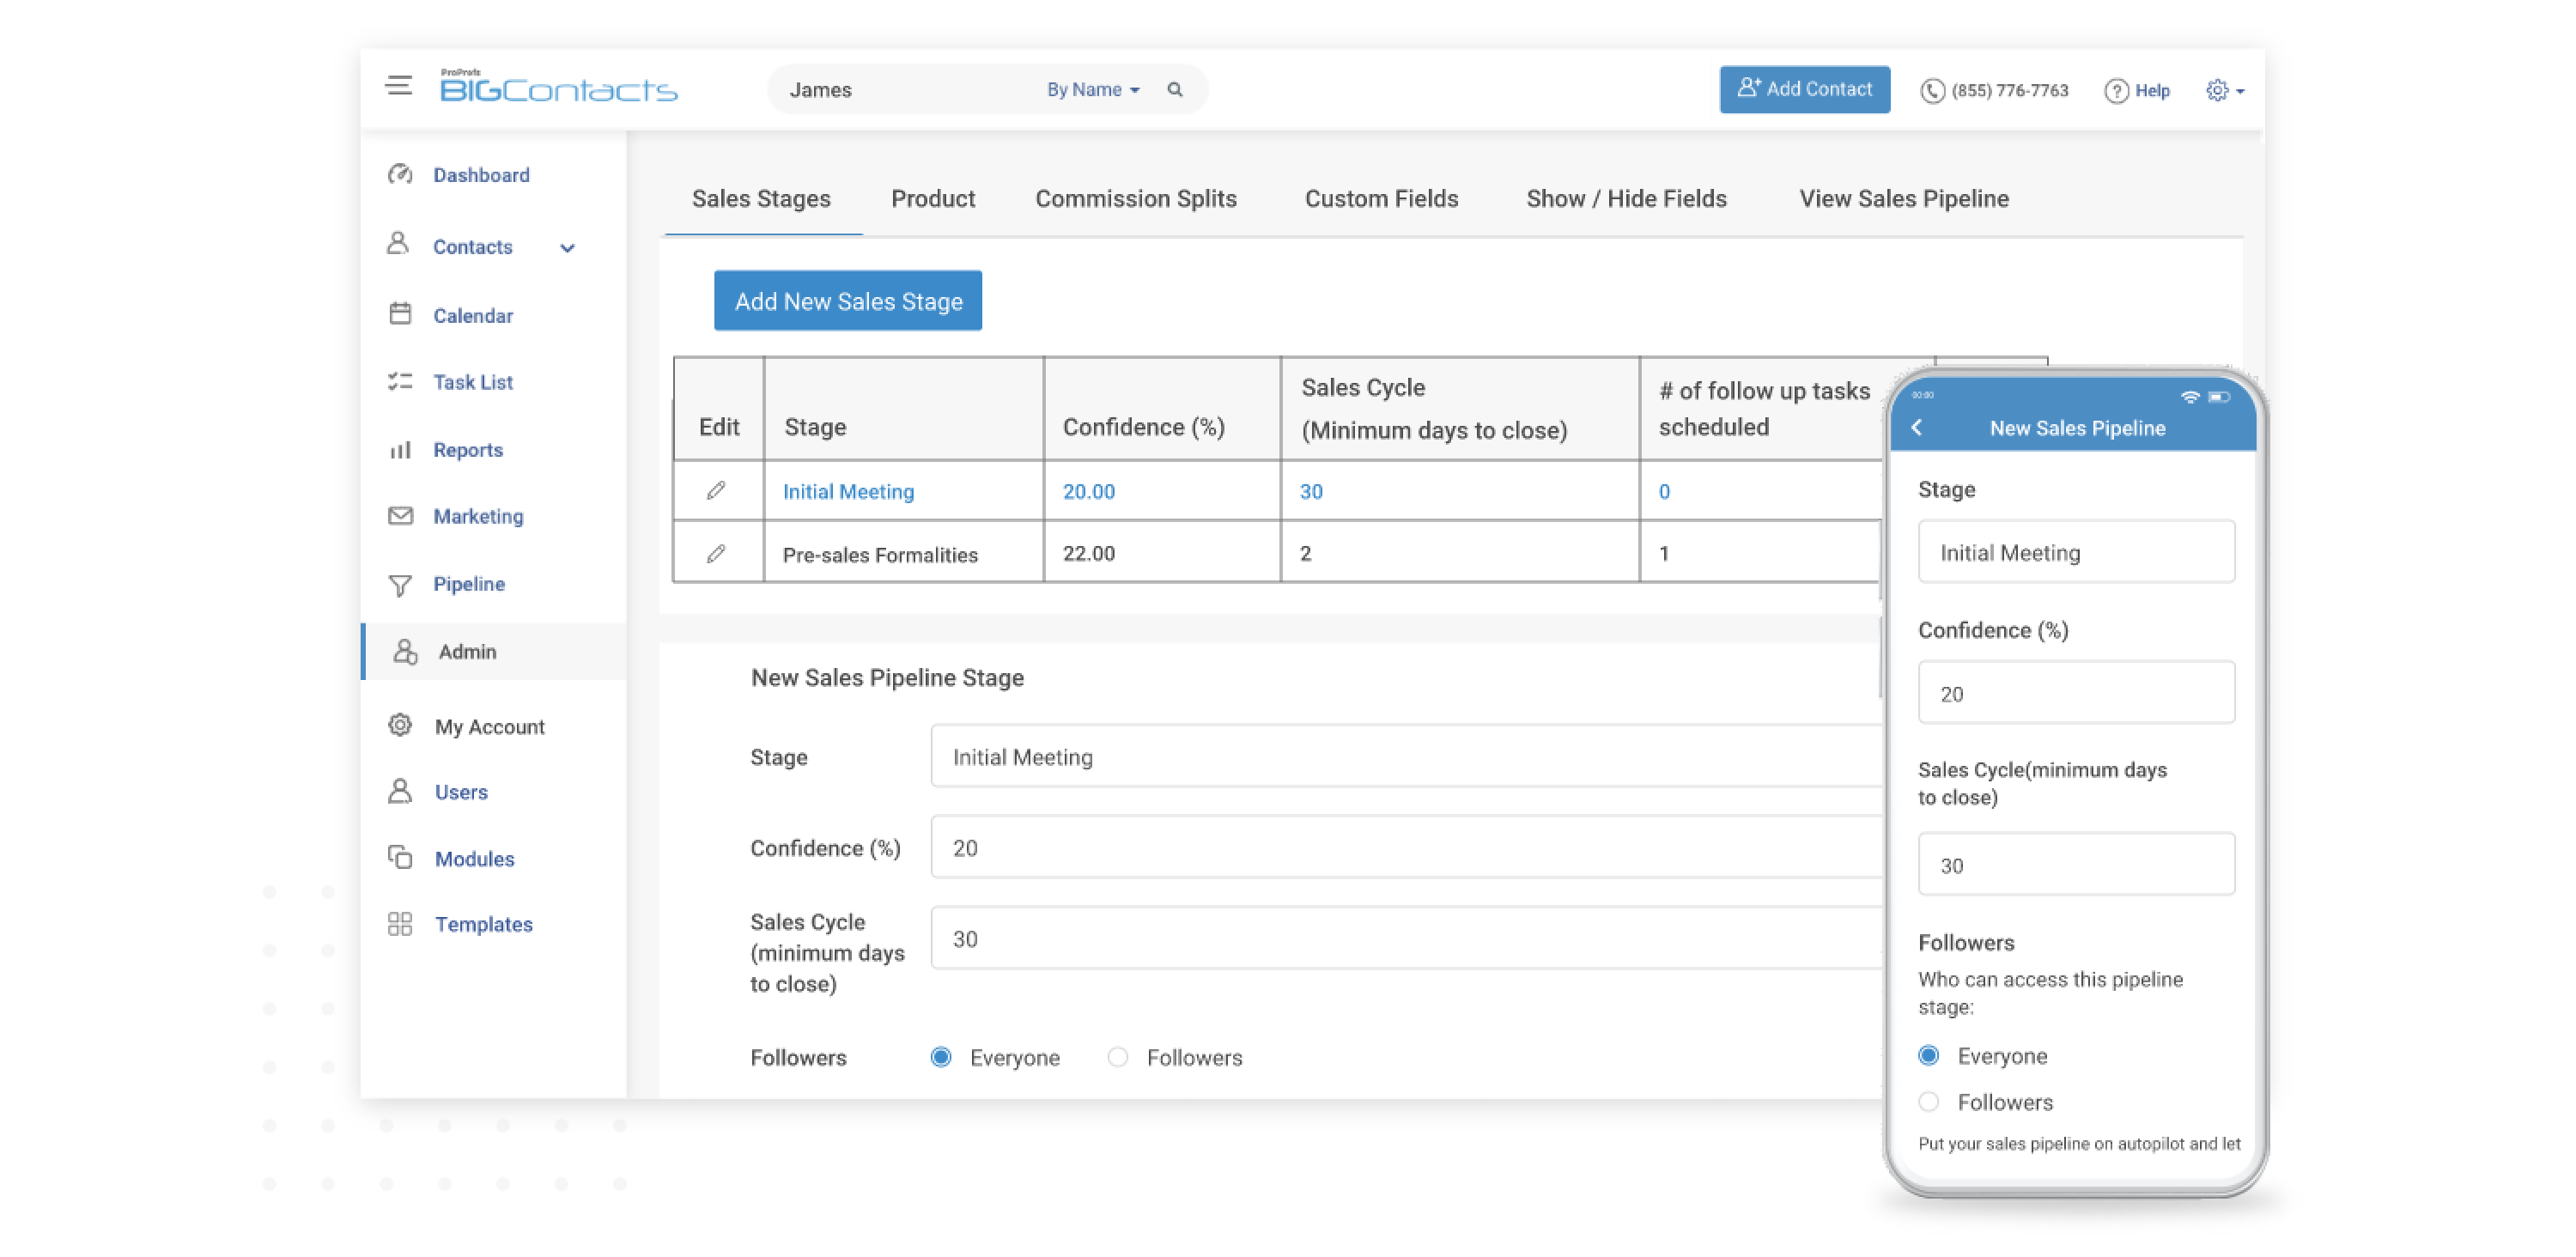
Task: Select Followers radio on the phone
Action: tap(1929, 1102)
